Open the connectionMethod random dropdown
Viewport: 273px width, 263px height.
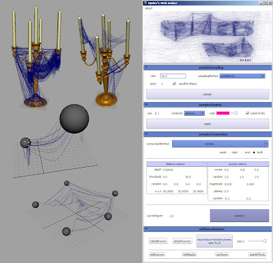pyautogui.click(x=220, y=144)
